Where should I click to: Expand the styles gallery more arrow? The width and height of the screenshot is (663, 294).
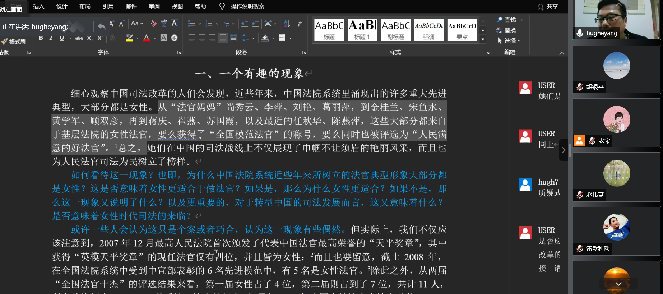coord(483,39)
